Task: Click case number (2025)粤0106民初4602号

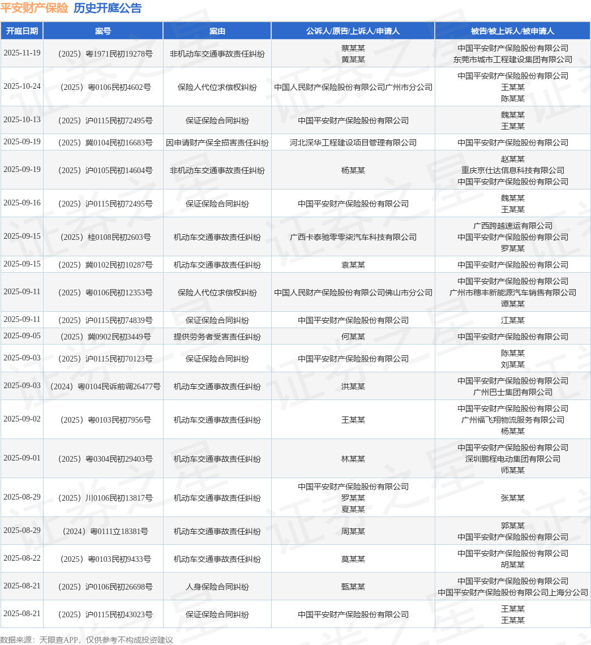Action: tap(105, 87)
